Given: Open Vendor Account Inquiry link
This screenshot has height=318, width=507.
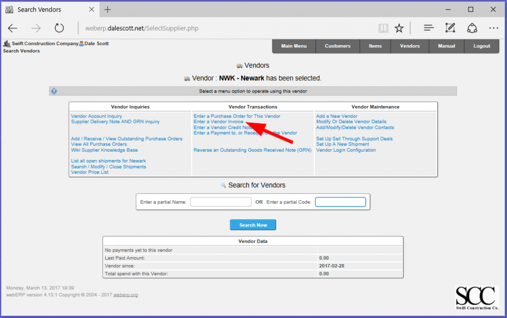Looking at the screenshot, I should click(x=97, y=116).
